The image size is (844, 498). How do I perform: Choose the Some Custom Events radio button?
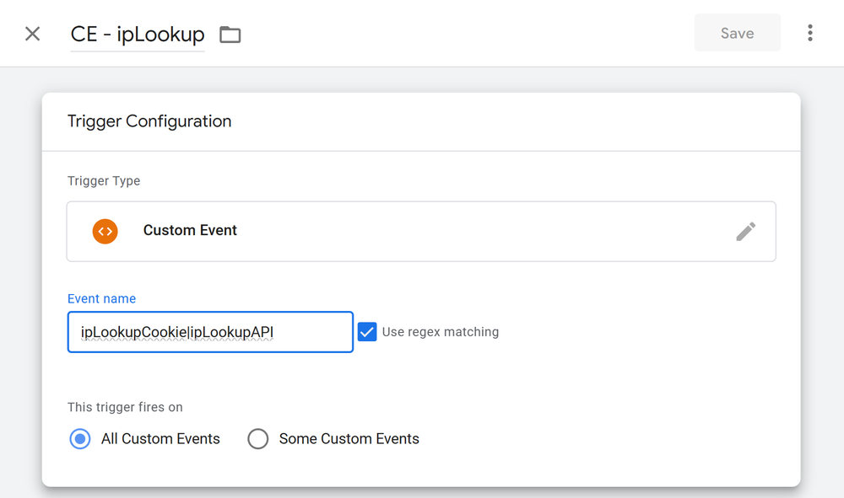pyautogui.click(x=258, y=439)
